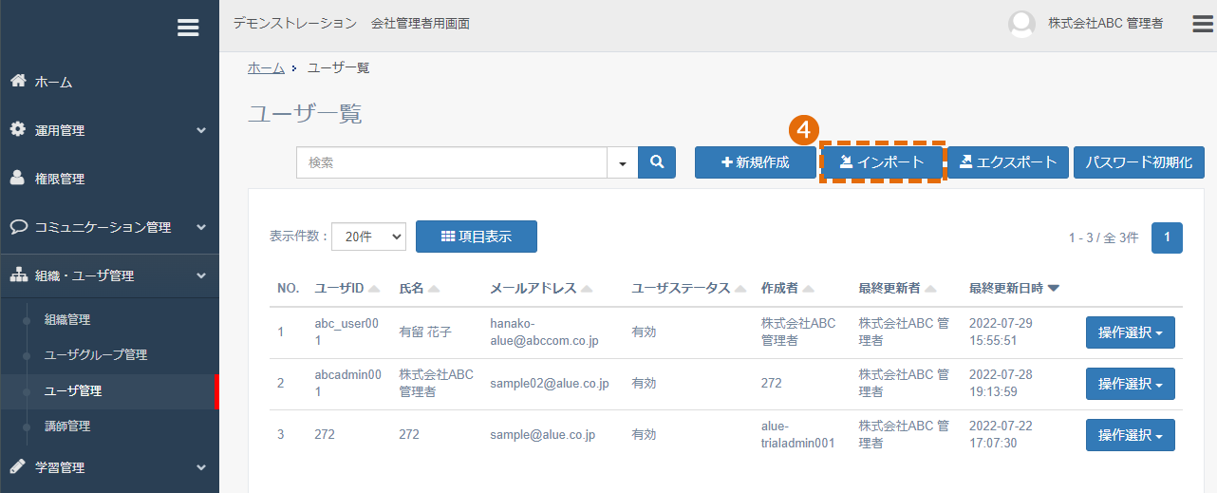Click the date 2022-07-22 17:07:30
The image size is (1217, 493).
pos(1001,435)
